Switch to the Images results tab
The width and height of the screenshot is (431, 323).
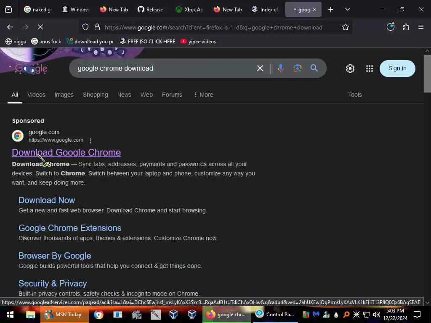tap(64, 95)
